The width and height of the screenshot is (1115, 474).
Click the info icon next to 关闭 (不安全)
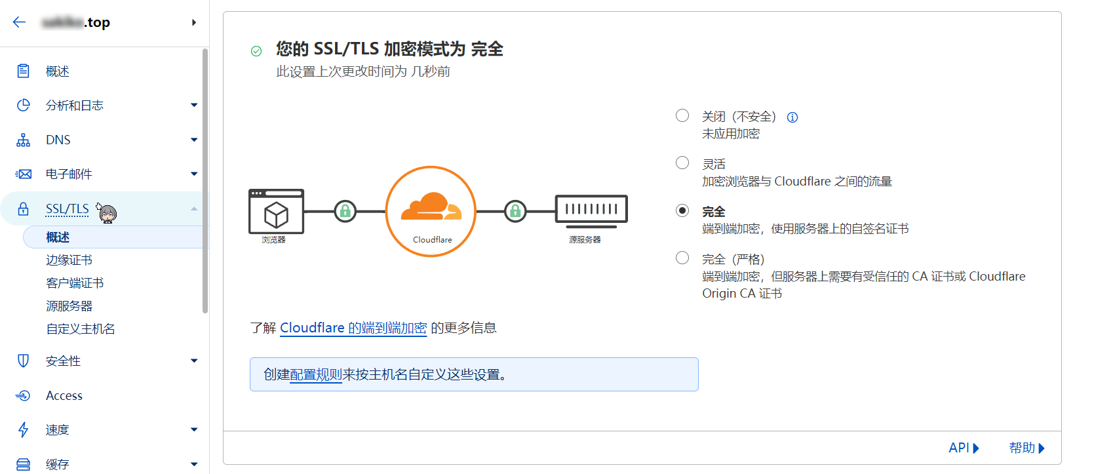point(792,117)
